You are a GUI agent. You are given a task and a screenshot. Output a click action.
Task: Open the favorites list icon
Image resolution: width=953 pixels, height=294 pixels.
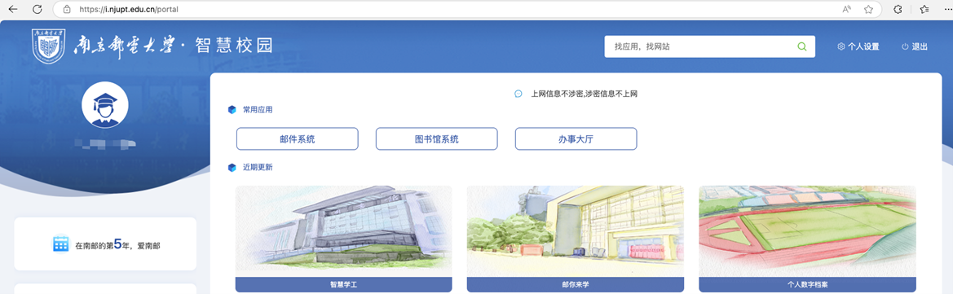[924, 9]
